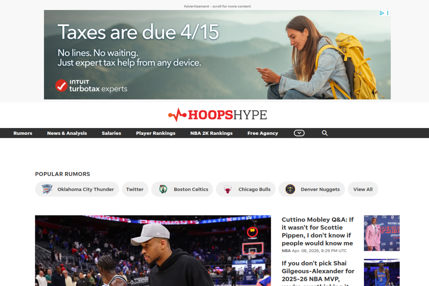Click the search magnifier icon
Viewport: 429px width, 286px height.
pos(324,133)
